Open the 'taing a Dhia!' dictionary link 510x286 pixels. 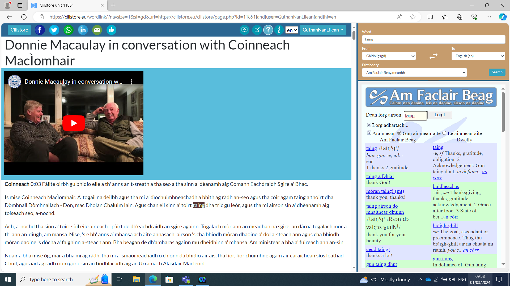pos(380,176)
